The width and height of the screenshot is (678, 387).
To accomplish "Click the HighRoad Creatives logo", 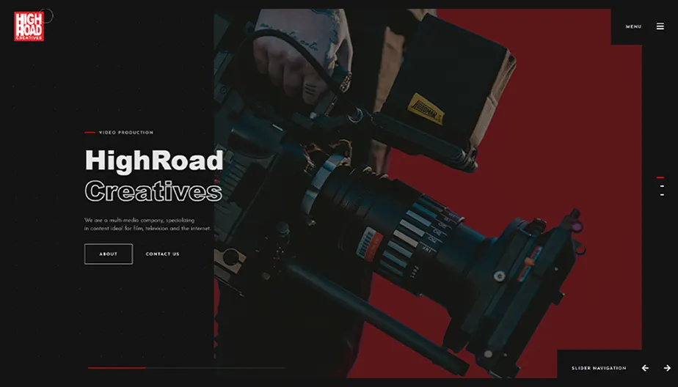I will point(29,26).
